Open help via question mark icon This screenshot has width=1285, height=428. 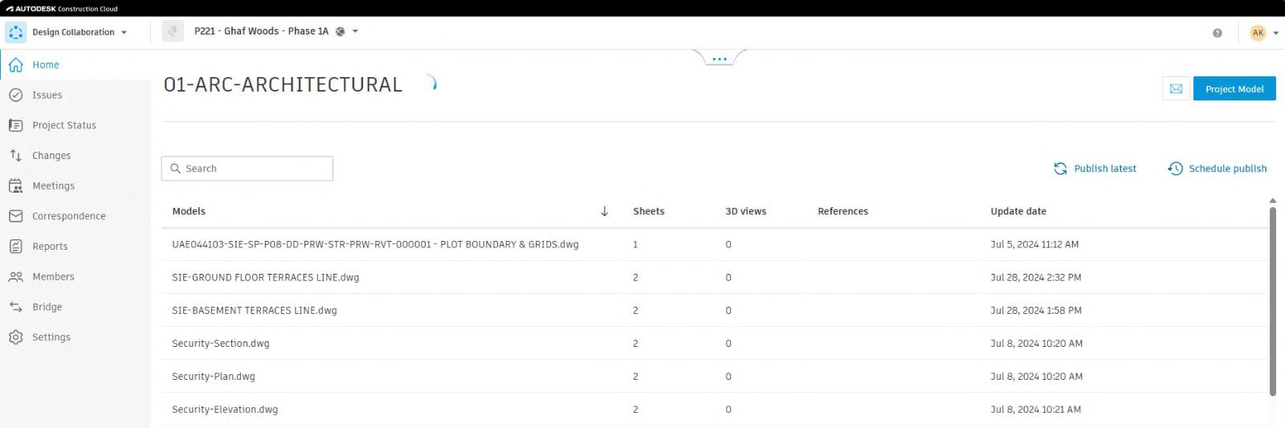click(x=1218, y=33)
